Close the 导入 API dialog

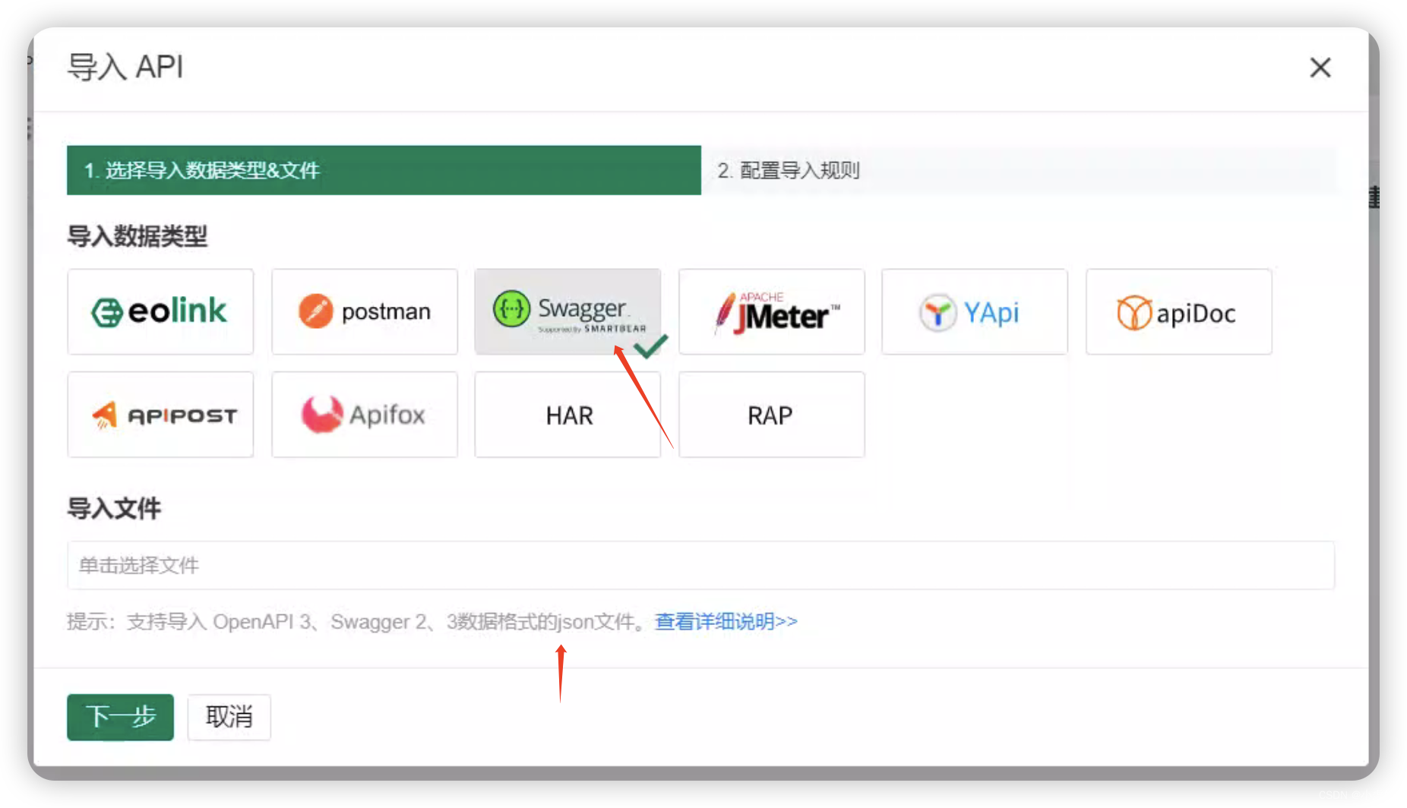tap(1320, 68)
